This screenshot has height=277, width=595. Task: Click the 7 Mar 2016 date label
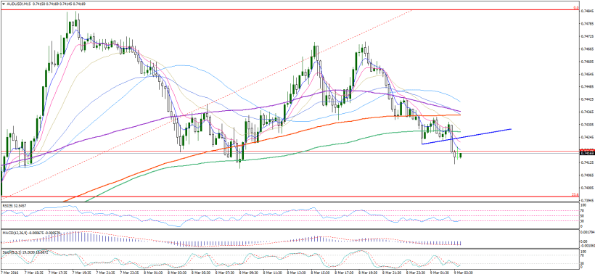point(10,272)
